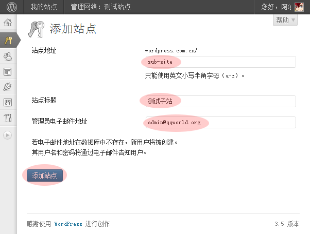Click the 添加站点 submit button
The image size is (310, 234).
pyautogui.click(x=45, y=175)
